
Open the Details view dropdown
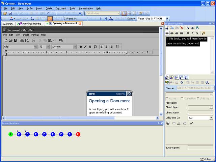tap(118, 13)
